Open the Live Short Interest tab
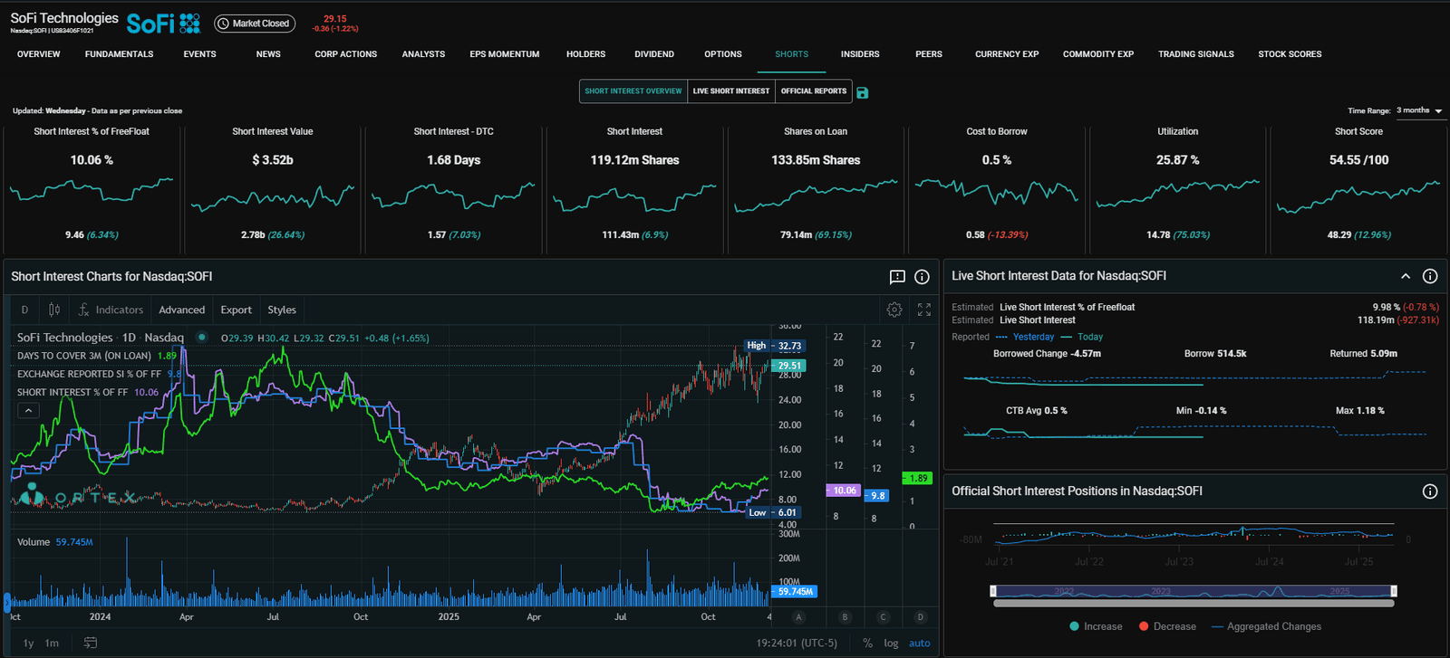 click(730, 91)
